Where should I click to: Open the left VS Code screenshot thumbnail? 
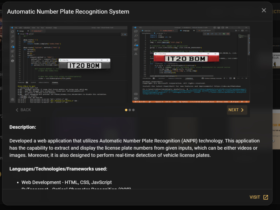68,64
